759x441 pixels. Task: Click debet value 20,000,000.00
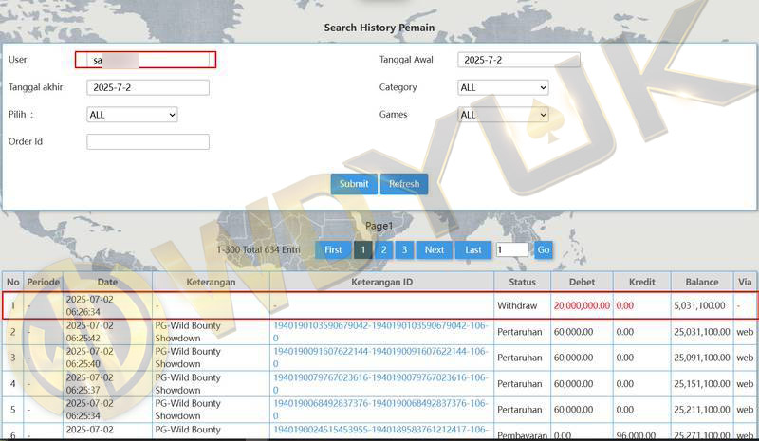pyautogui.click(x=582, y=306)
